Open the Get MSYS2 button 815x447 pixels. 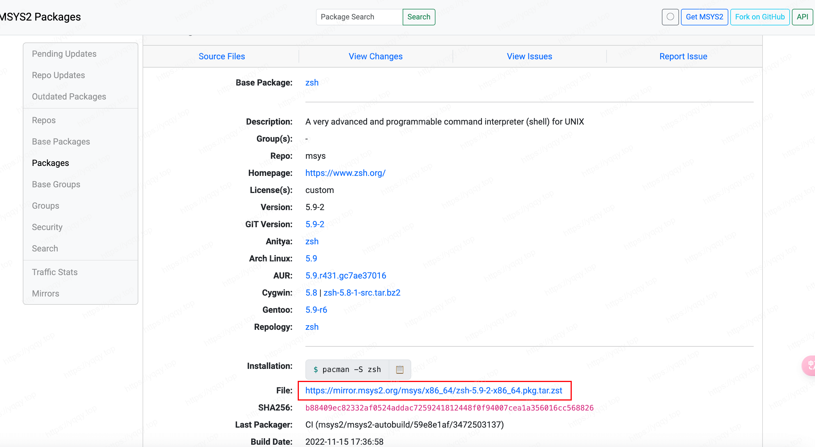pyautogui.click(x=704, y=17)
